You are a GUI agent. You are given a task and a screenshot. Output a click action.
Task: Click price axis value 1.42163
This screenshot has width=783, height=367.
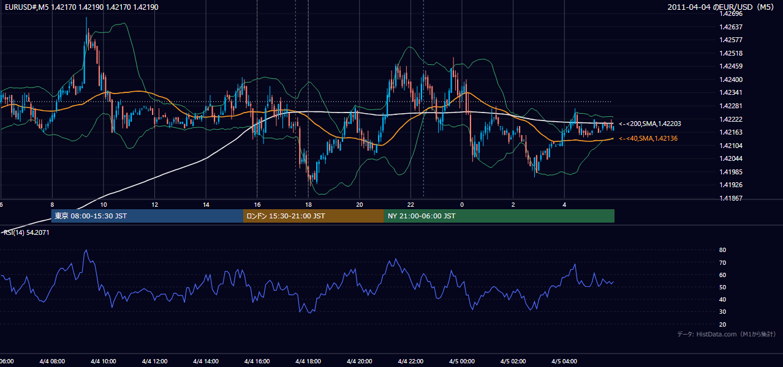(731, 132)
